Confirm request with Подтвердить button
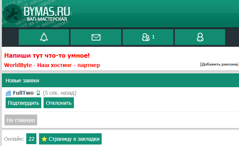The height and width of the screenshot is (146, 239). click(x=24, y=103)
